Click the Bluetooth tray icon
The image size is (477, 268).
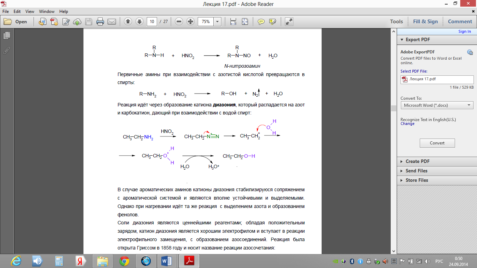click(352, 261)
